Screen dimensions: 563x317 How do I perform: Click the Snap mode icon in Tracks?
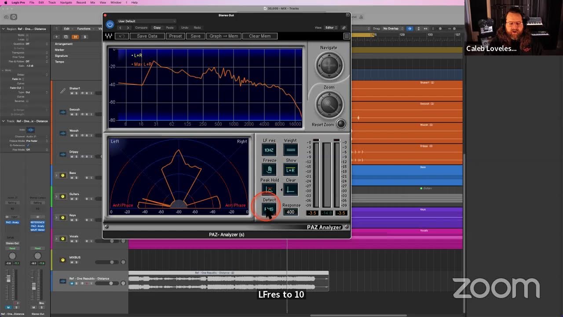(x=409, y=29)
